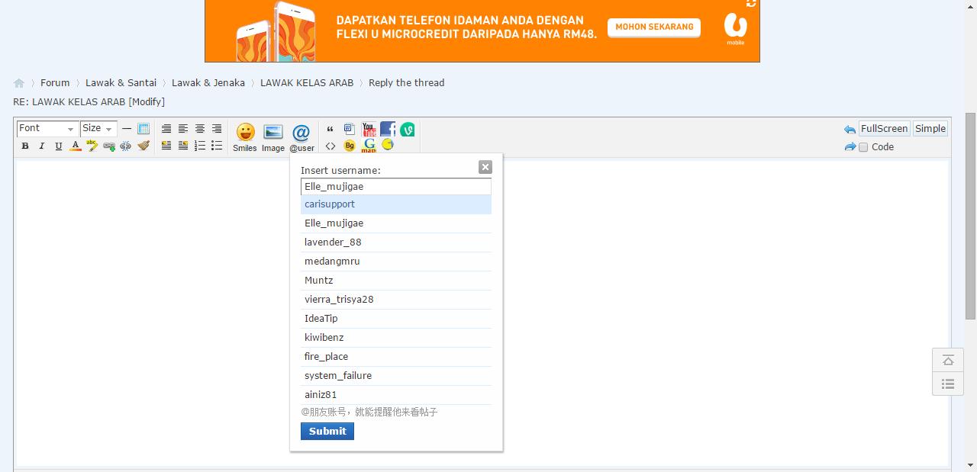The height and width of the screenshot is (472, 977).
Task: Open the side list navigation button
Action: [948, 384]
